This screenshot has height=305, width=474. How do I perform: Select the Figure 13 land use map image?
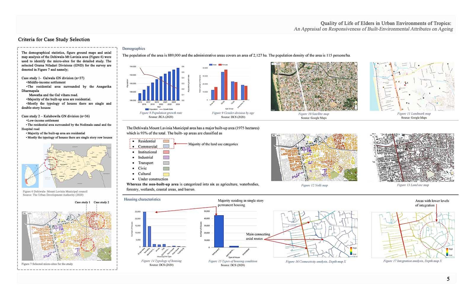point(412,157)
